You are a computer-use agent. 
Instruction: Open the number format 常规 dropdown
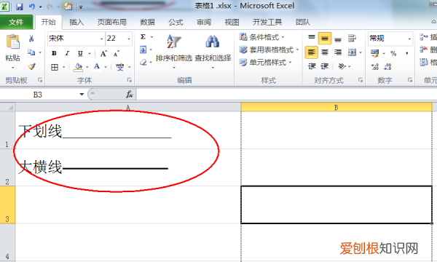tap(409, 39)
